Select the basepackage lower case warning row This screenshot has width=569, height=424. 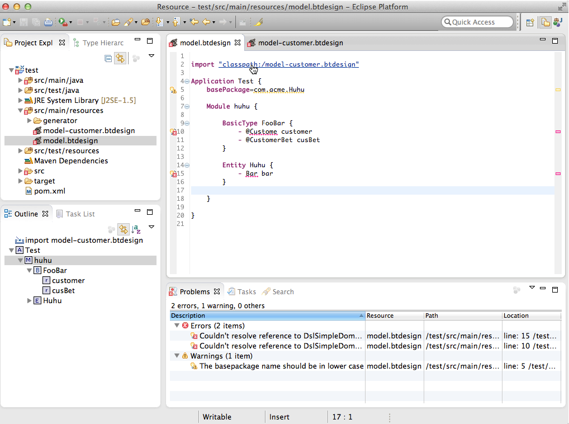[366, 366]
